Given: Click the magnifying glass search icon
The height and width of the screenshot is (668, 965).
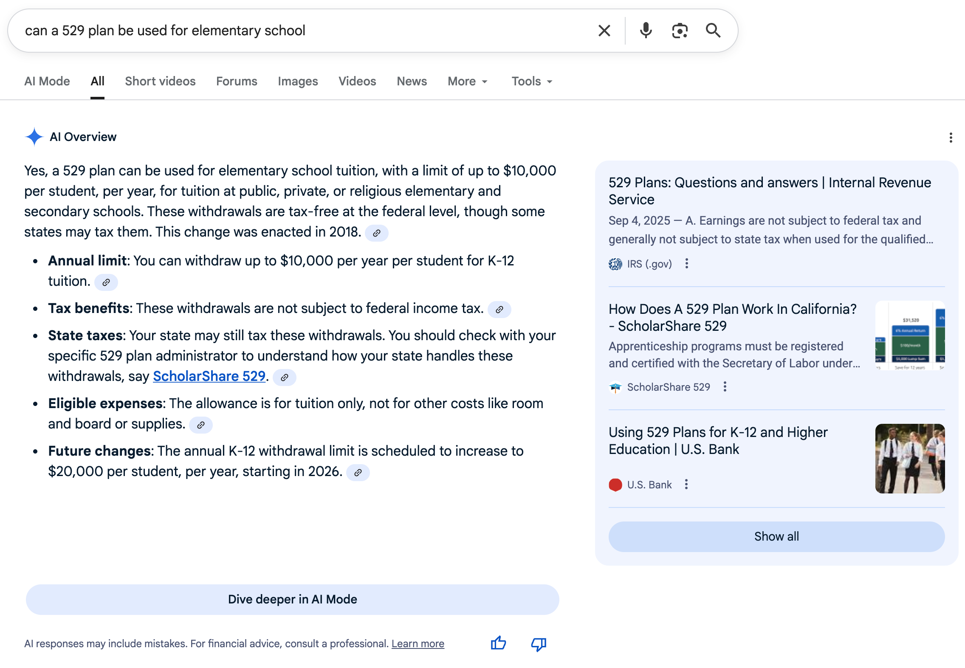Looking at the screenshot, I should coord(713,31).
